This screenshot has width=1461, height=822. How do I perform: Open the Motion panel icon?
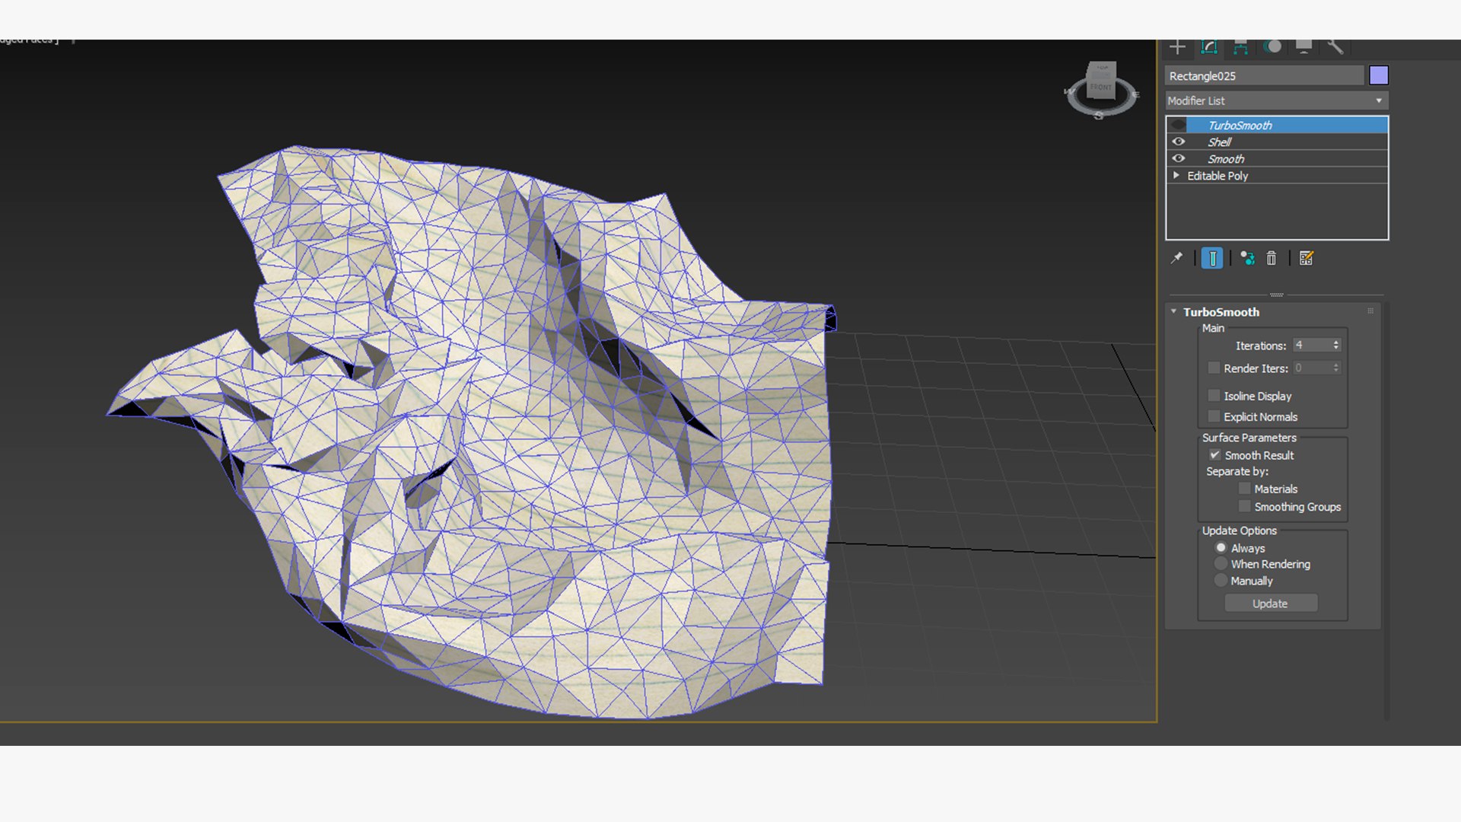(1272, 47)
